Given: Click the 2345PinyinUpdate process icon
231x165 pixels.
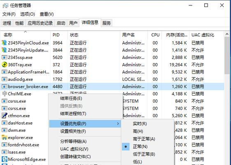Looking at the screenshot, I should 4,50.
